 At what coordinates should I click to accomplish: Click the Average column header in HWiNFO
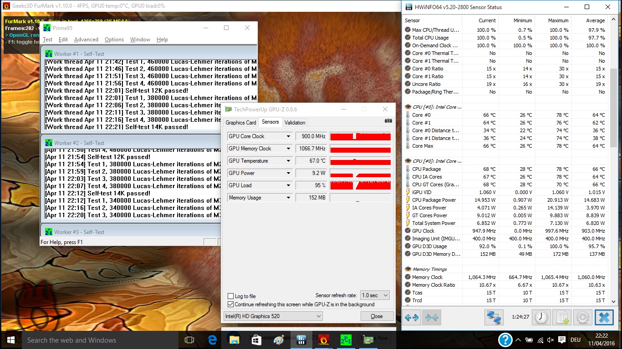[589, 20]
